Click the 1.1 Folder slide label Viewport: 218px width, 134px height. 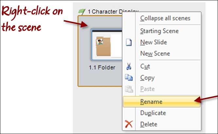coord(102,67)
